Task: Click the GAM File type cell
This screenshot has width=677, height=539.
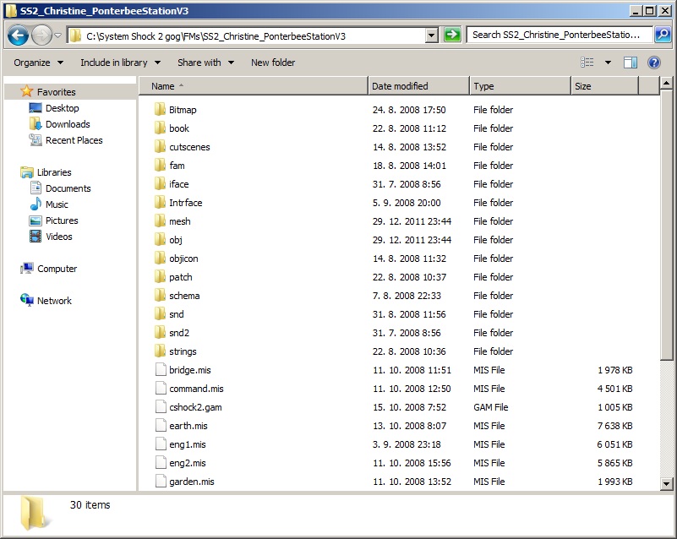Action: (490, 407)
